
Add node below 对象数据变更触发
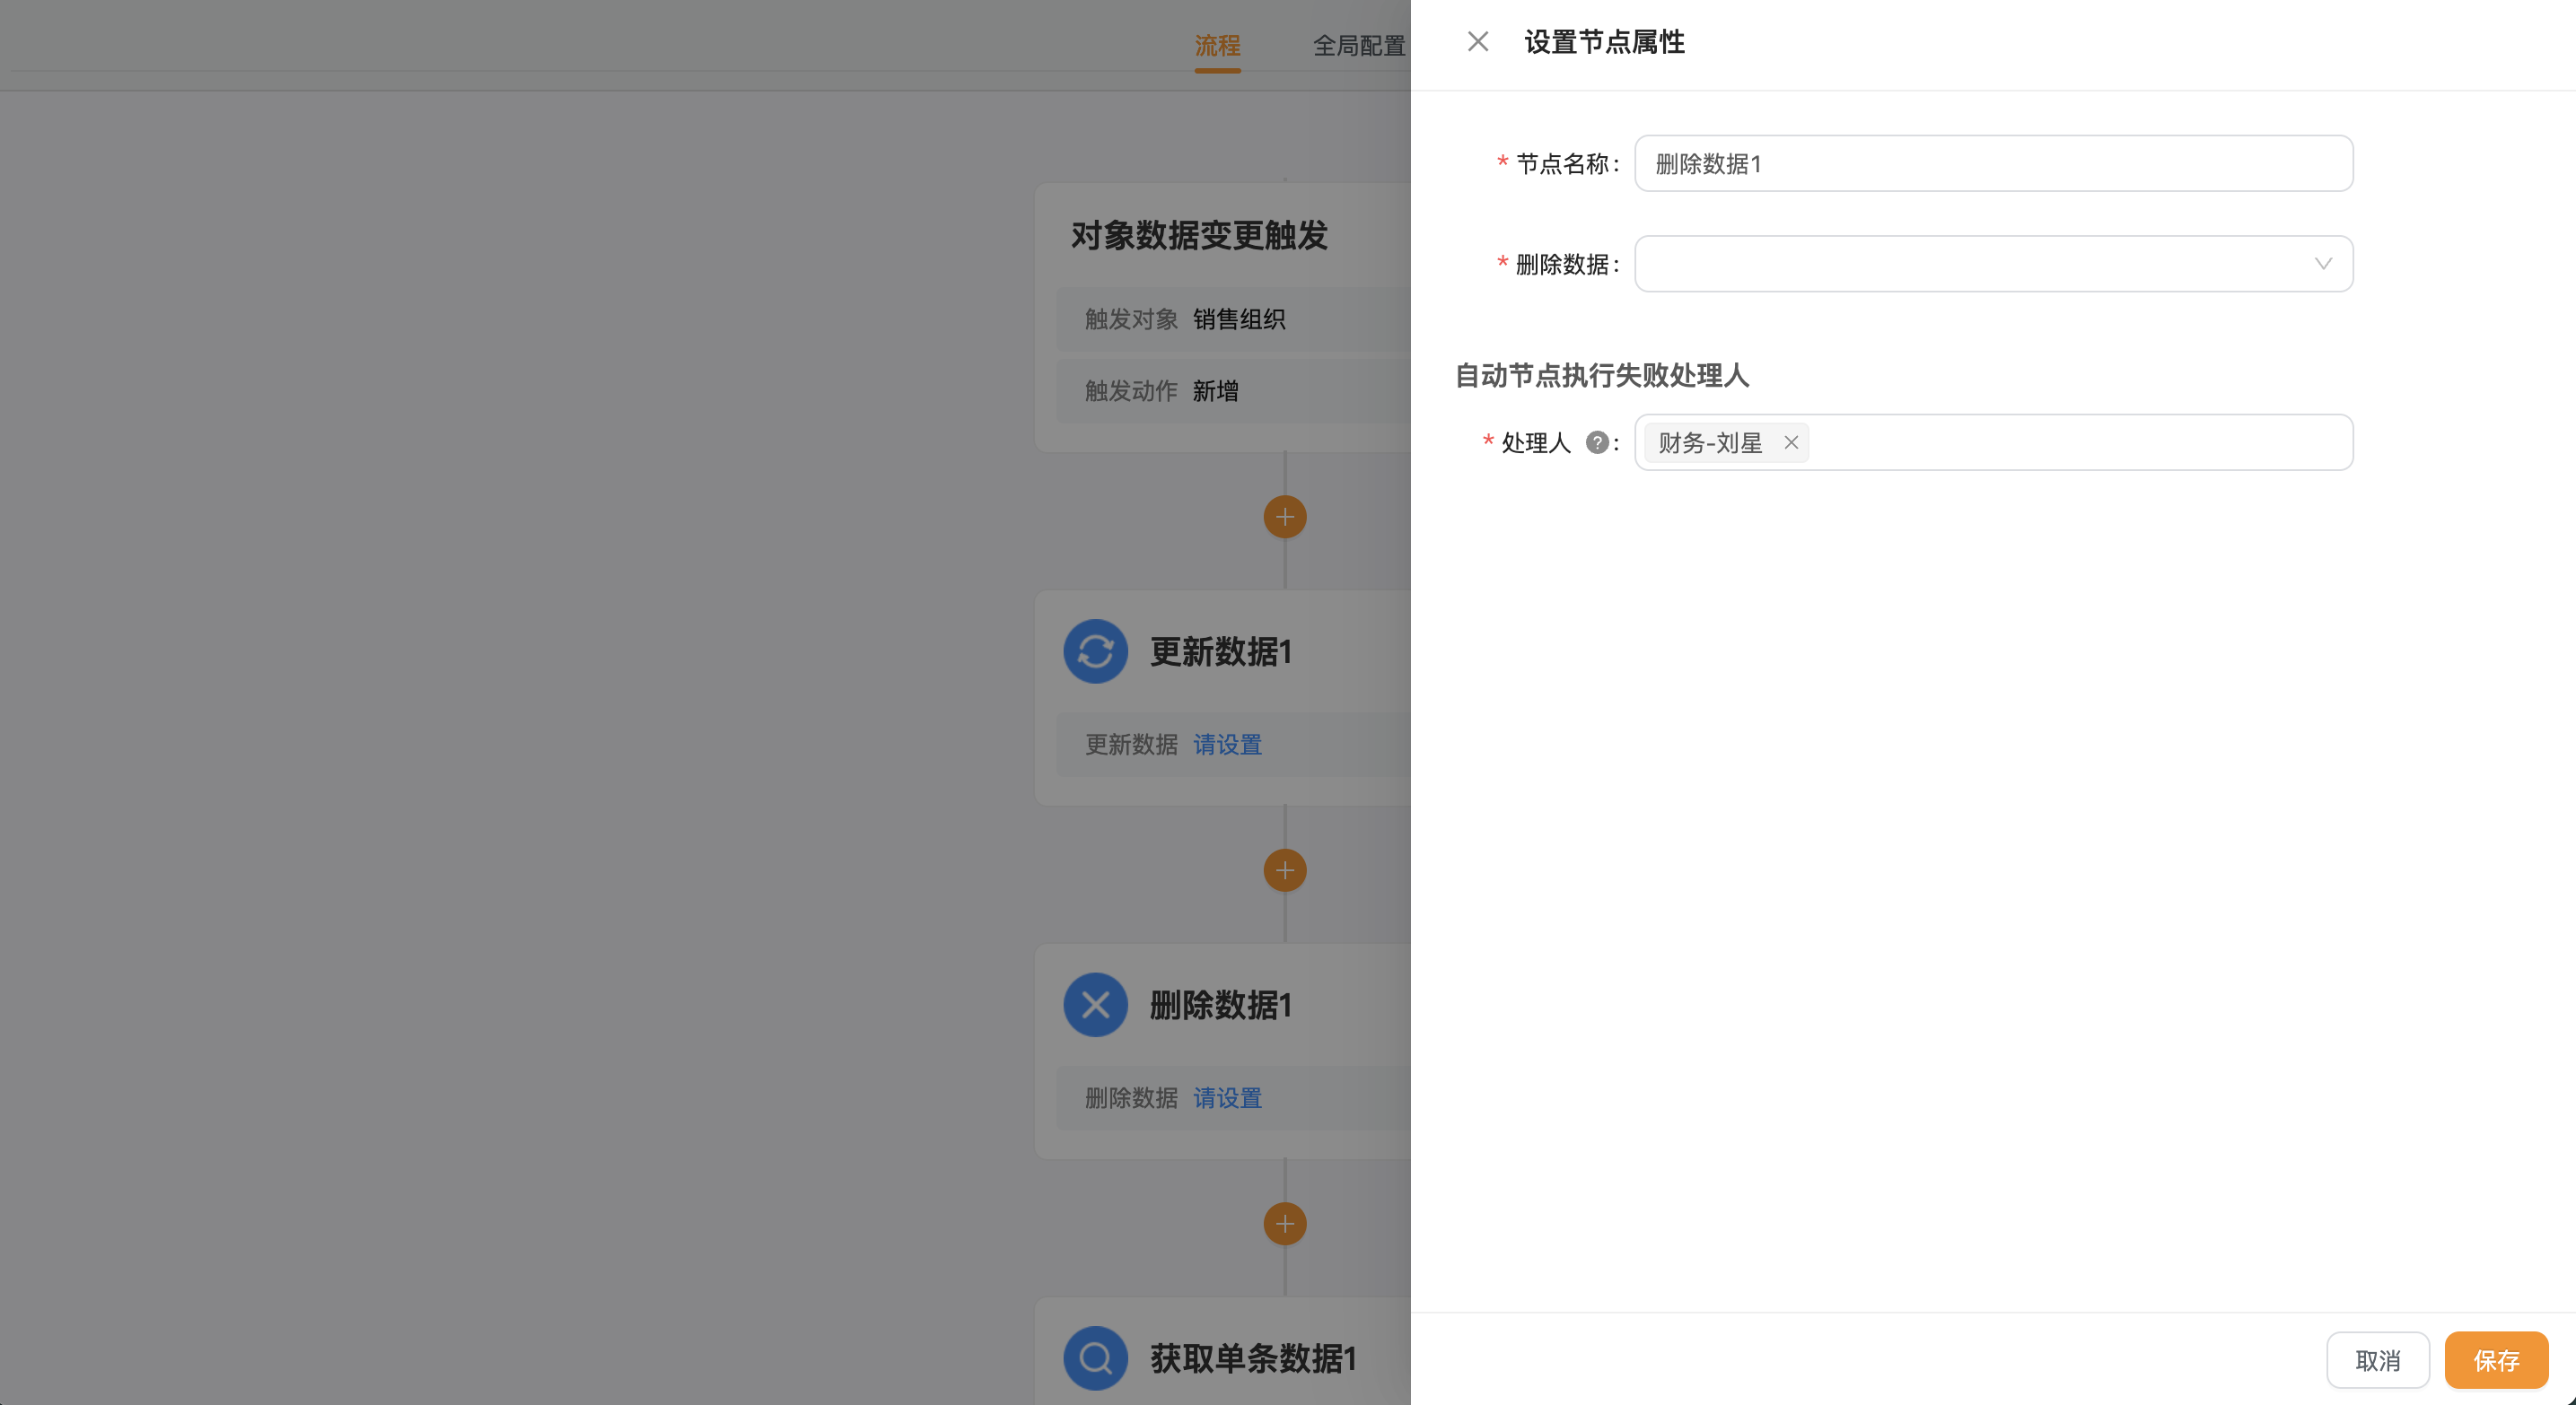(x=1284, y=517)
